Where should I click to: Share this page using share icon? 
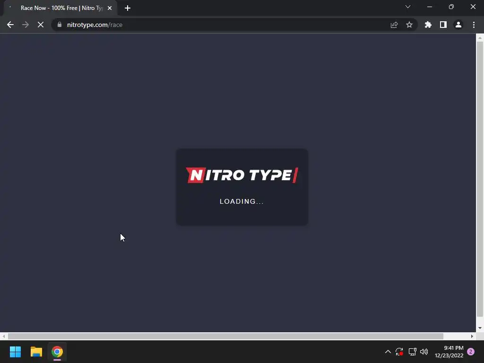(x=394, y=25)
